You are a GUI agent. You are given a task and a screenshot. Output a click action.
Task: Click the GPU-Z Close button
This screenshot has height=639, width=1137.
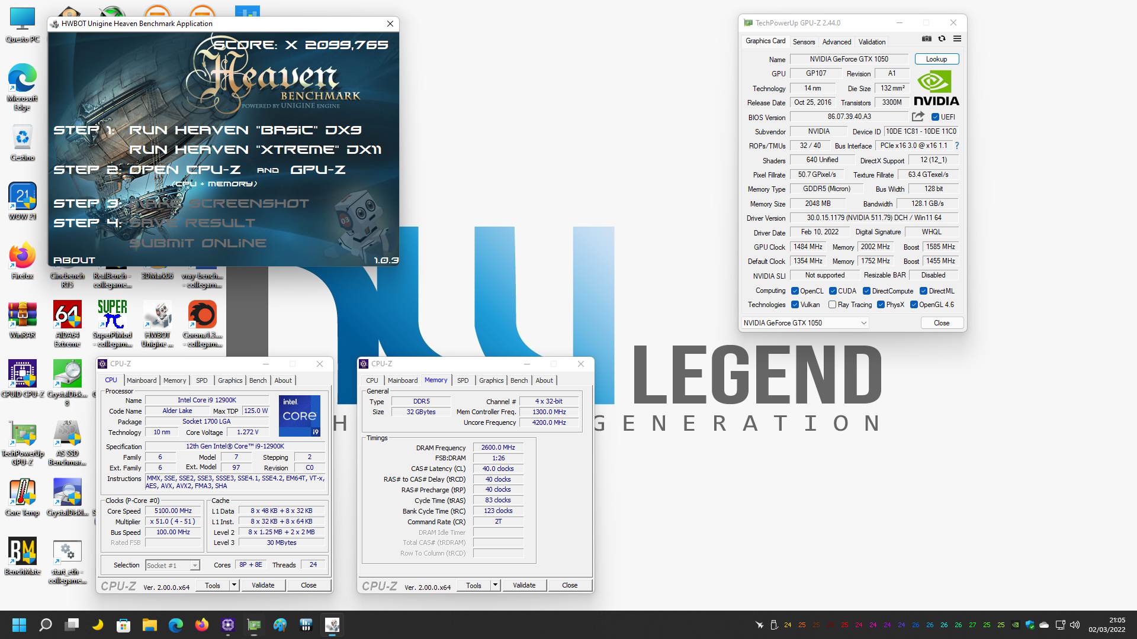tap(941, 323)
